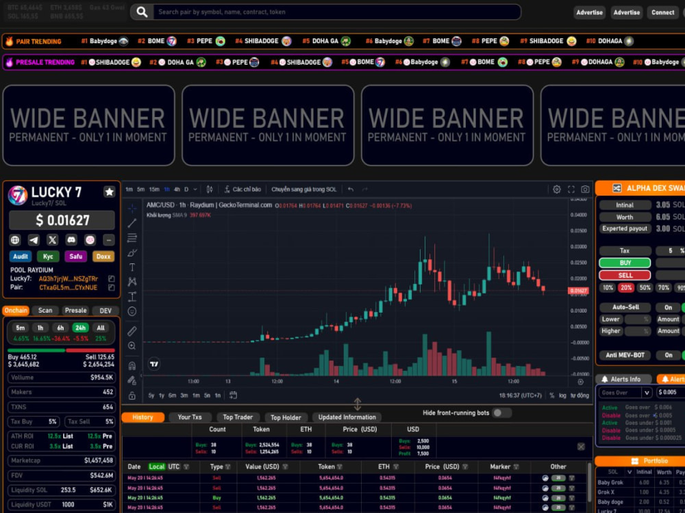Open the Lucky 7 website globe icon
Viewport: 685px width, 513px height.
[x=15, y=239]
